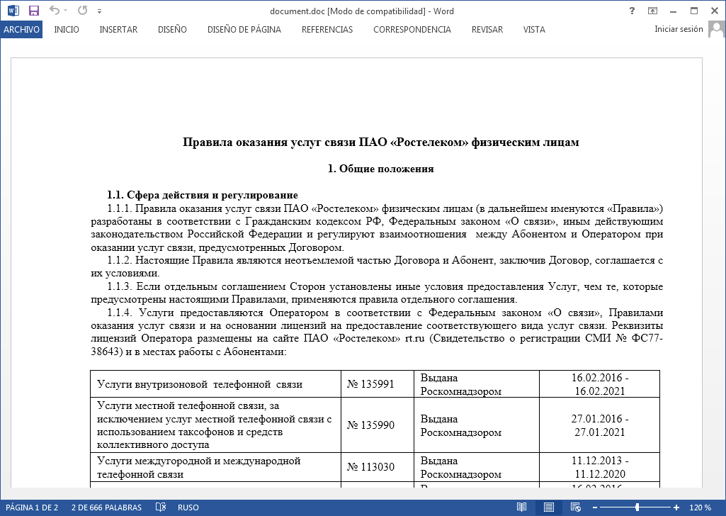Click the Undo arrow icon
Image resolution: width=726 pixels, height=516 pixels.
54,11
